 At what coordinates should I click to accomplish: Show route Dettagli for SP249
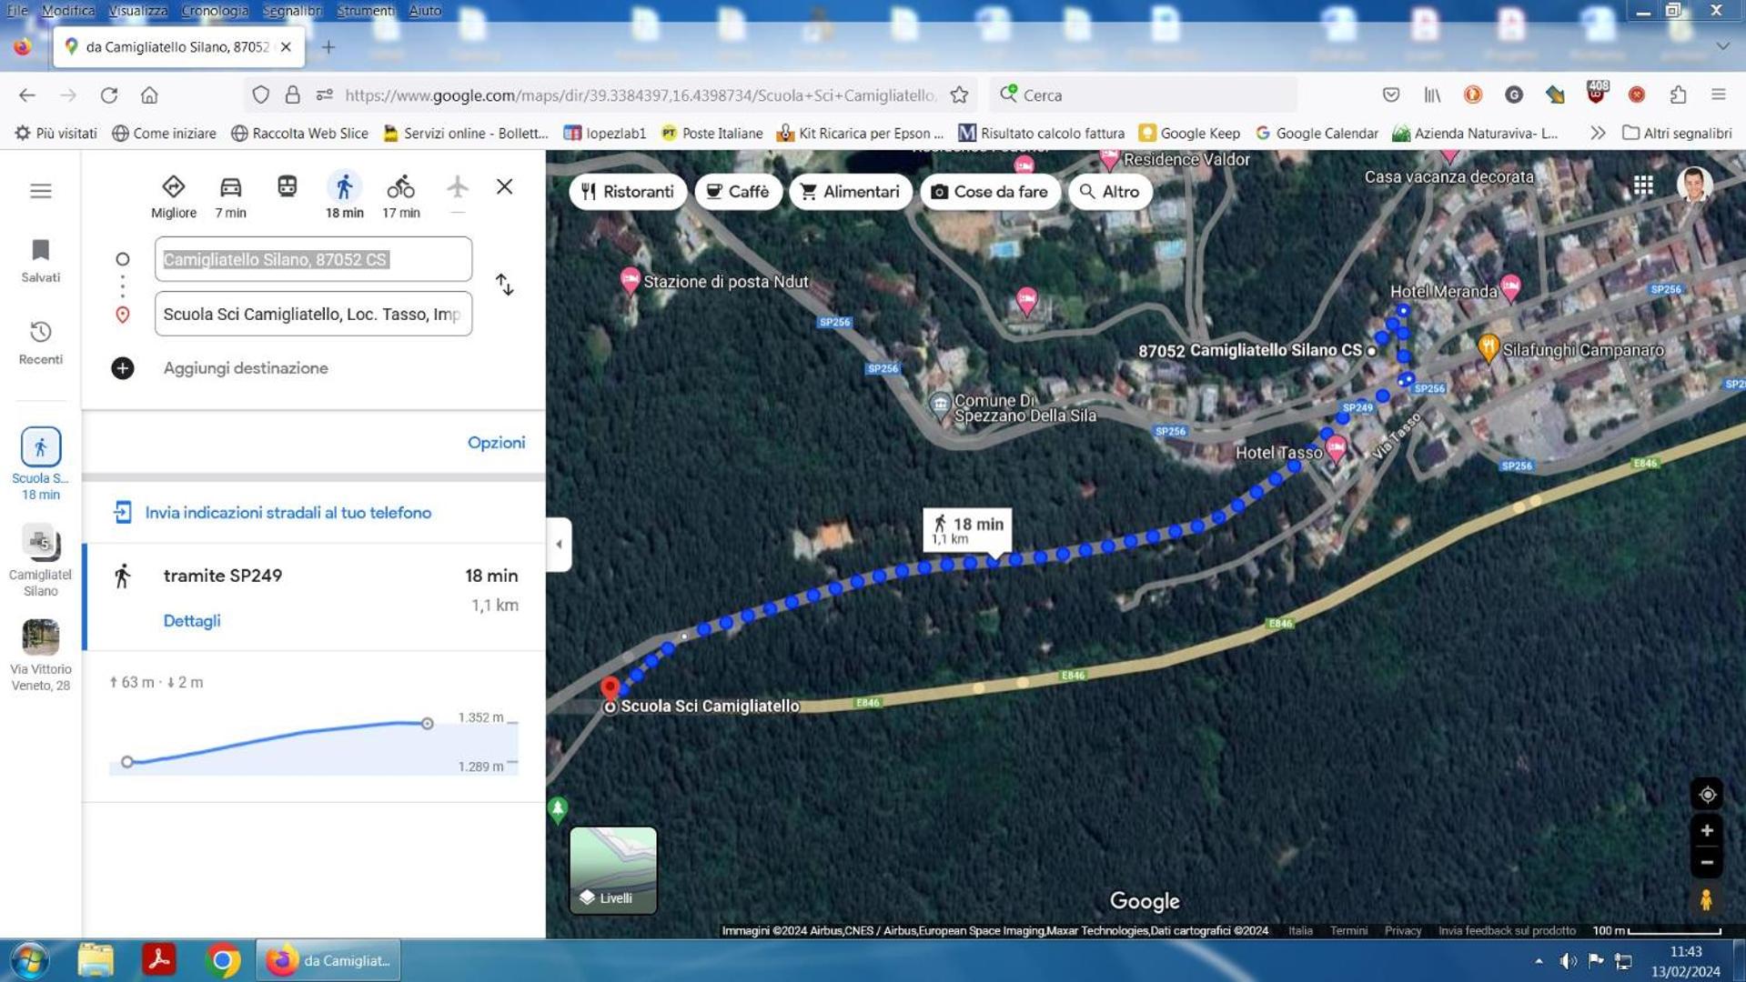click(192, 621)
